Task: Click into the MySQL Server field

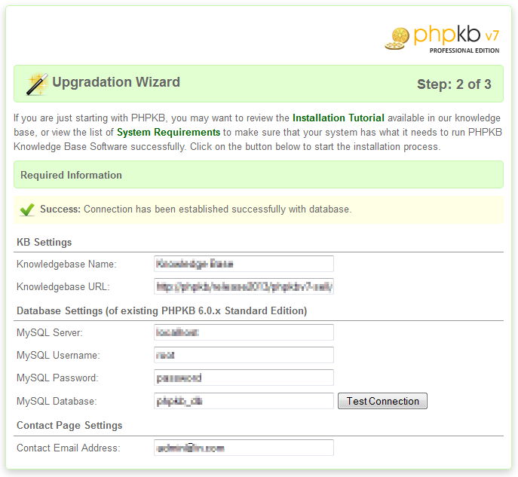Action: coord(244,332)
